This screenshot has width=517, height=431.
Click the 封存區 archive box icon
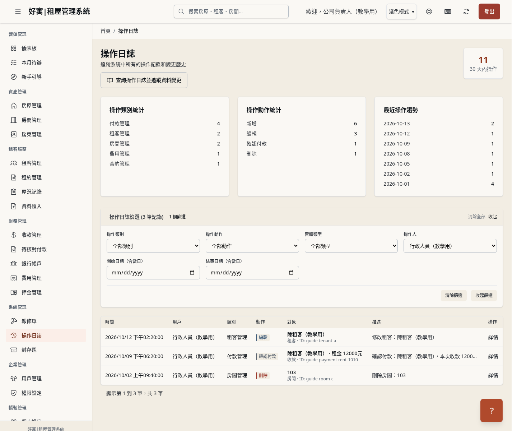pyautogui.click(x=14, y=350)
